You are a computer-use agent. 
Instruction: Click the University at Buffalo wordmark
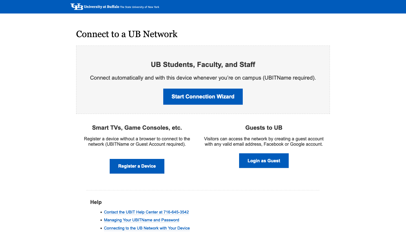point(101,7)
